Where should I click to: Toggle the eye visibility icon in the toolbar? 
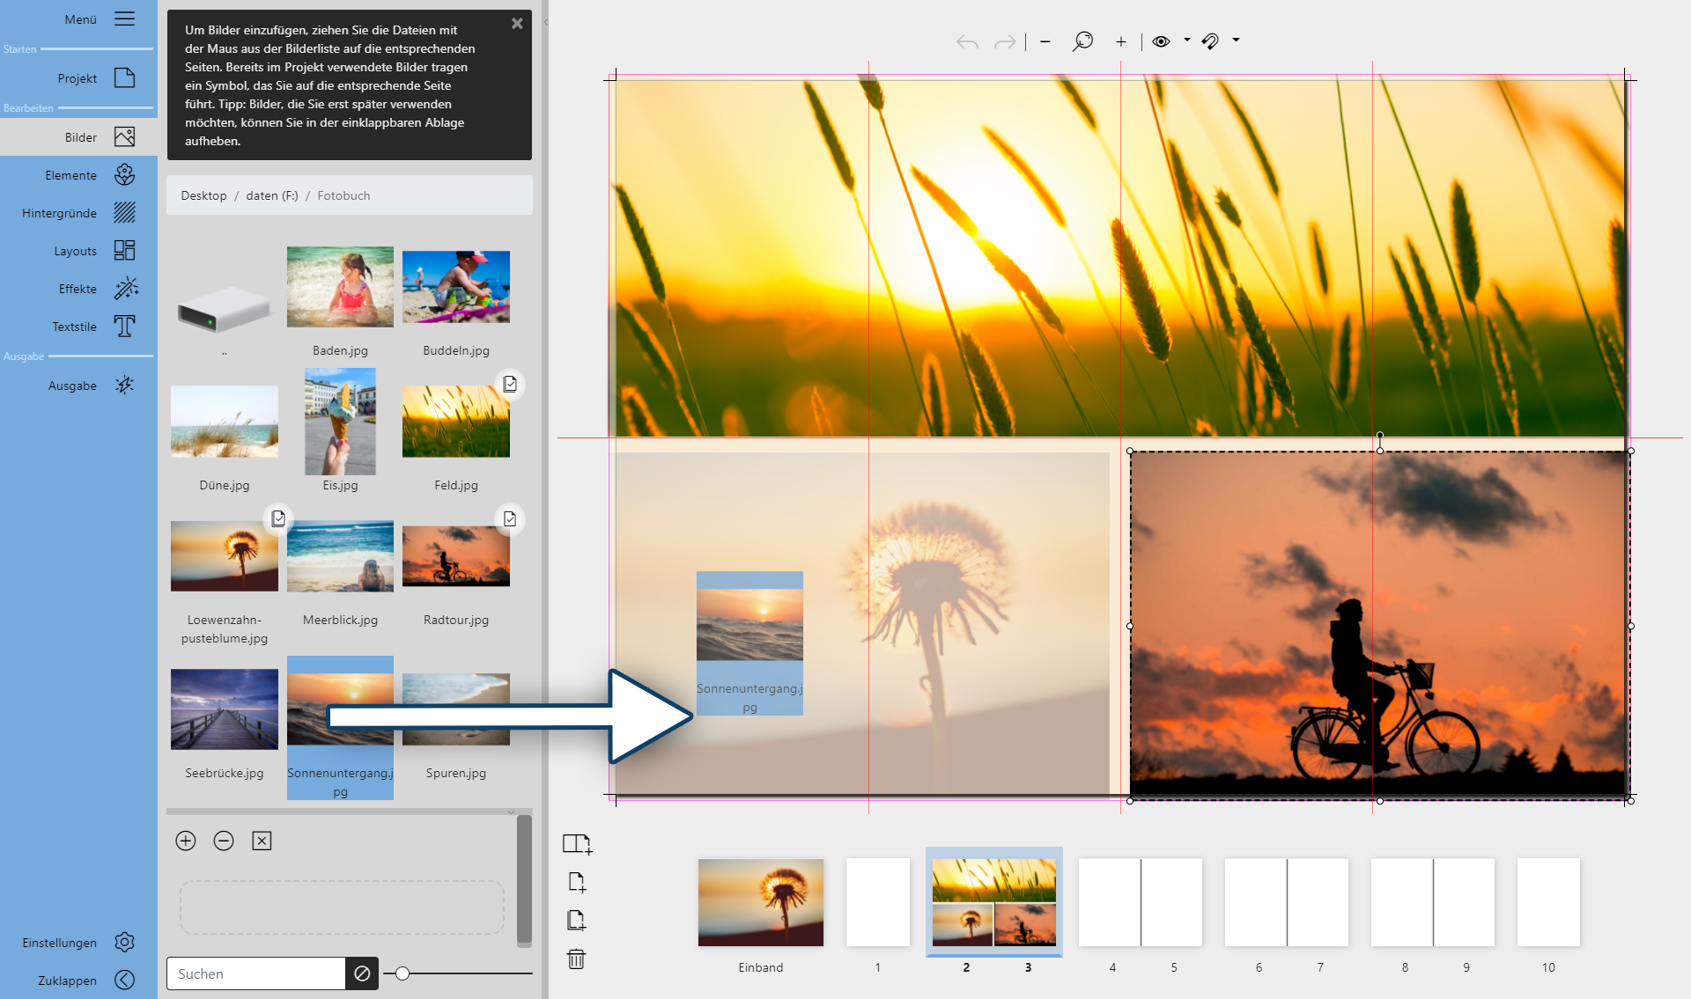[x=1161, y=41]
